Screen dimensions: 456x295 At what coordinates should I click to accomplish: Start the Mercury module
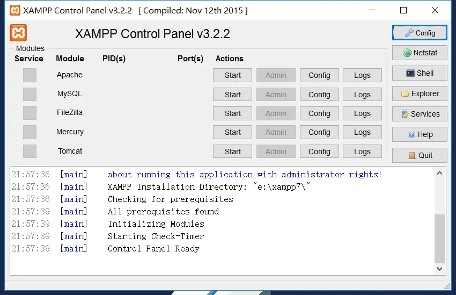point(232,132)
